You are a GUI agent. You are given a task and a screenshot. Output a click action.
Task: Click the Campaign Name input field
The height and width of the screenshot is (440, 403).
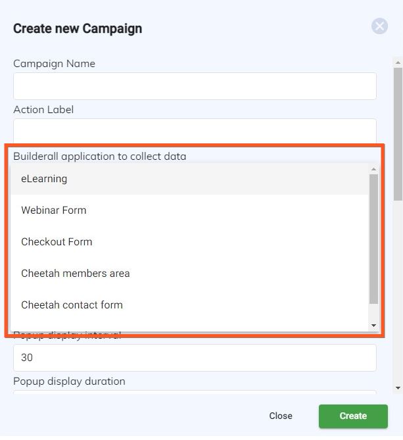(195, 86)
